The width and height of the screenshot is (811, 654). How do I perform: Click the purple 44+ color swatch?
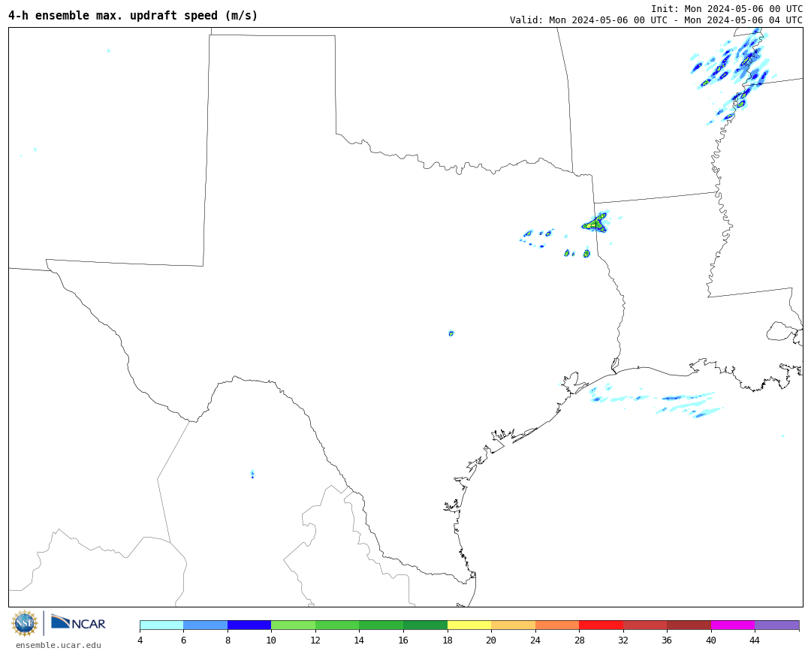pyautogui.click(x=777, y=625)
